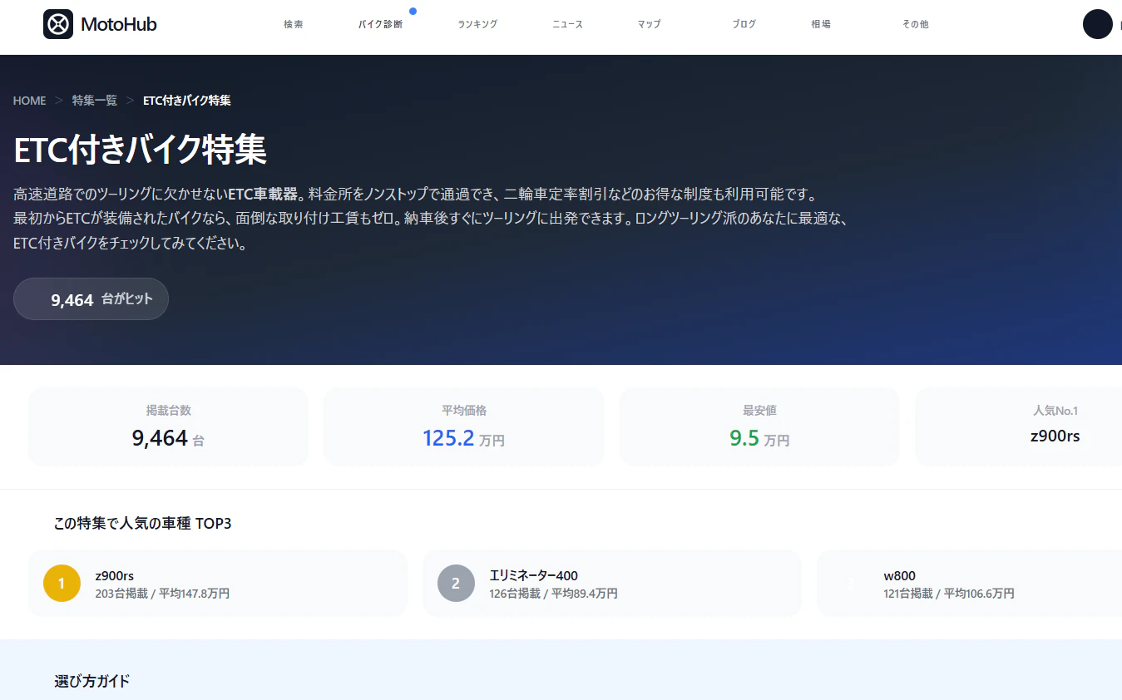Click 126台掲載 / 平均89.4万円 text

(x=554, y=594)
